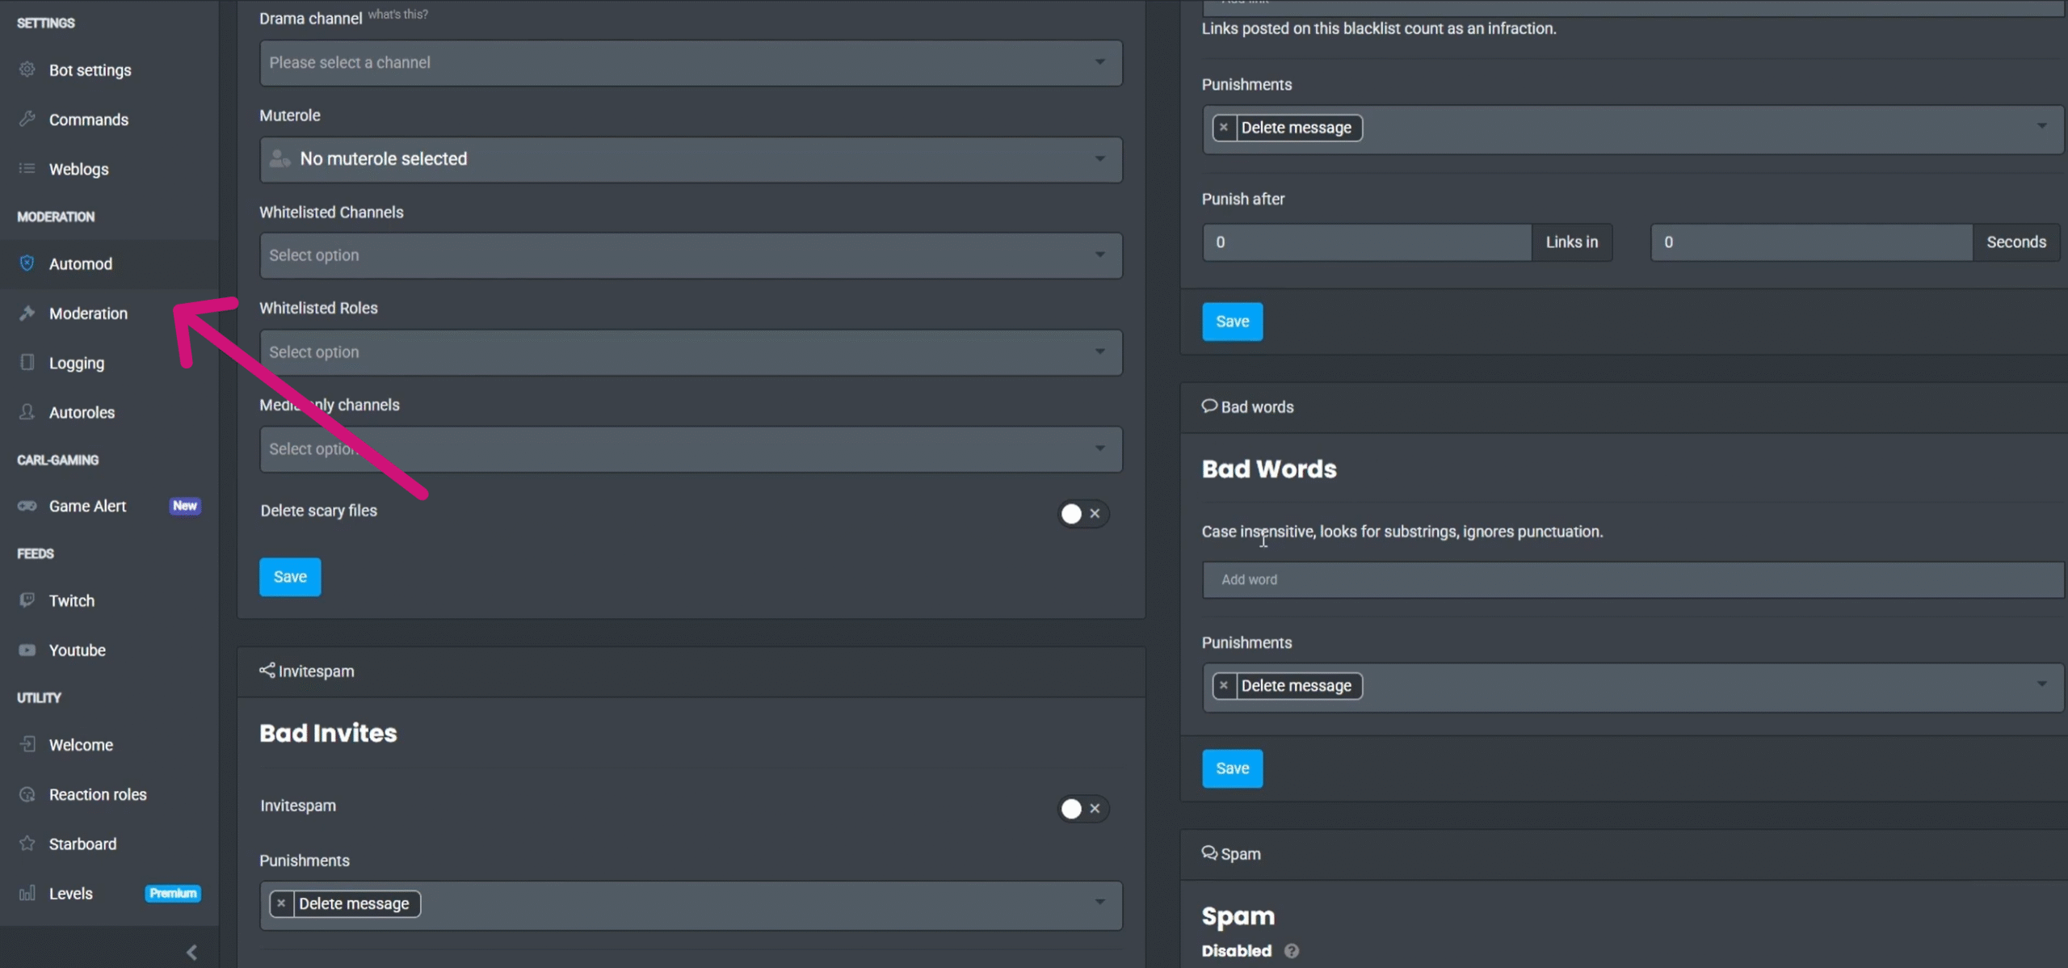Remove Delete message tag under links blacklist
This screenshot has width=2068, height=968.
pos(1224,127)
